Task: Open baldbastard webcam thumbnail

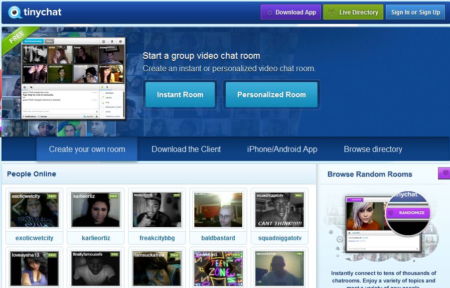Action: pos(218,210)
